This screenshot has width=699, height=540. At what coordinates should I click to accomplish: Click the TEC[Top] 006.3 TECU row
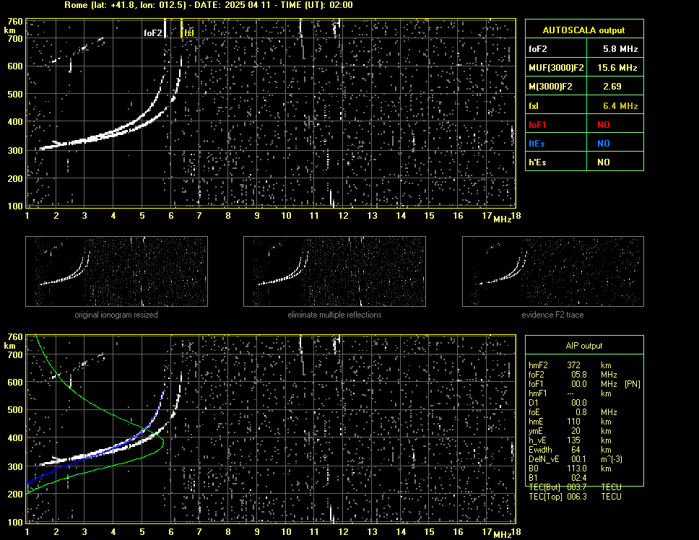(x=575, y=497)
